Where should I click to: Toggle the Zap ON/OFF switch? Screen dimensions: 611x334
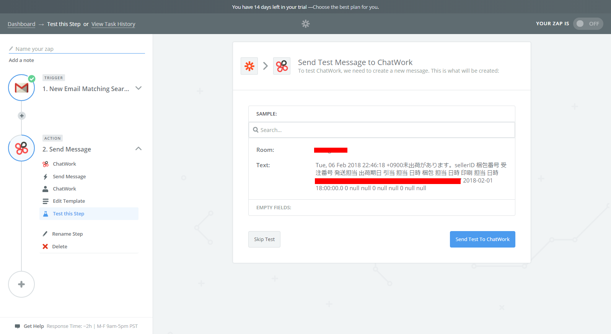coord(588,24)
